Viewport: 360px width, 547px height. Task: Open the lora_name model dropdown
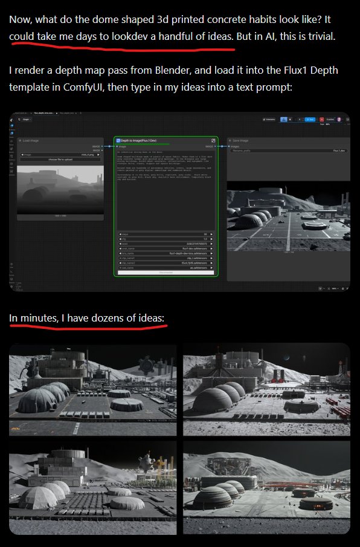(166, 253)
